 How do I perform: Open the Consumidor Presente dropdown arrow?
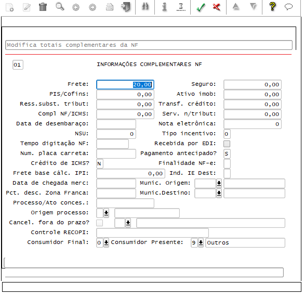(201, 242)
